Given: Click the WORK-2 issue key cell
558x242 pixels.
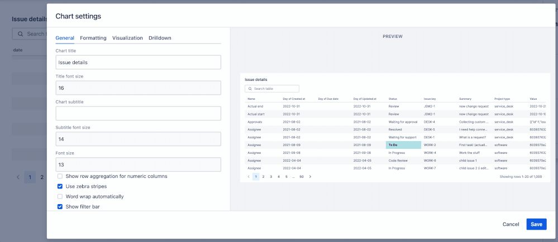Looking at the screenshot, I should [x=430, y=145].
